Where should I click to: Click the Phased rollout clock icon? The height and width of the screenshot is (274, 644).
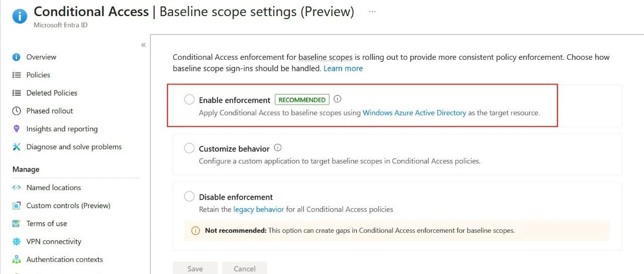coord(17,111)
